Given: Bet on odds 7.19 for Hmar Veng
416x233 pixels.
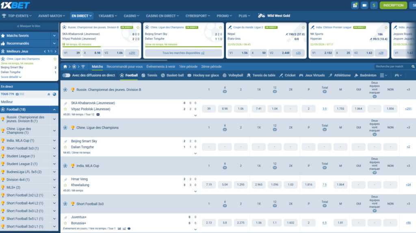Looking at the screenshot, I should 209,185.
